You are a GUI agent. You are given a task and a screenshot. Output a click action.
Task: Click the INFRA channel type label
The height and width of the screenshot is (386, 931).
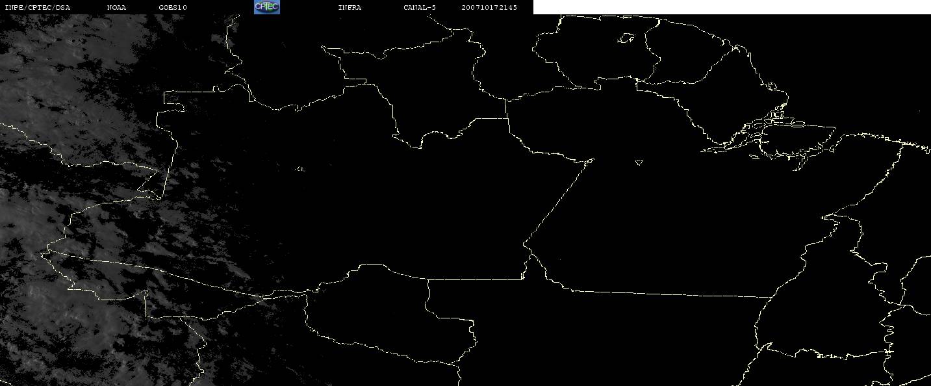(350, 8)
